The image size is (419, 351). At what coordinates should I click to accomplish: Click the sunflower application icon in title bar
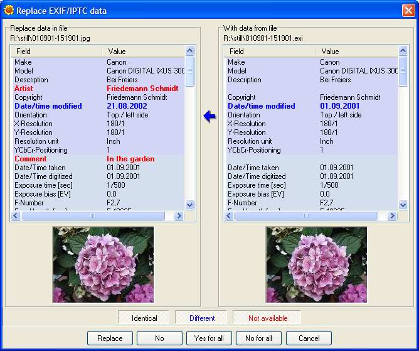pos(8,11)
